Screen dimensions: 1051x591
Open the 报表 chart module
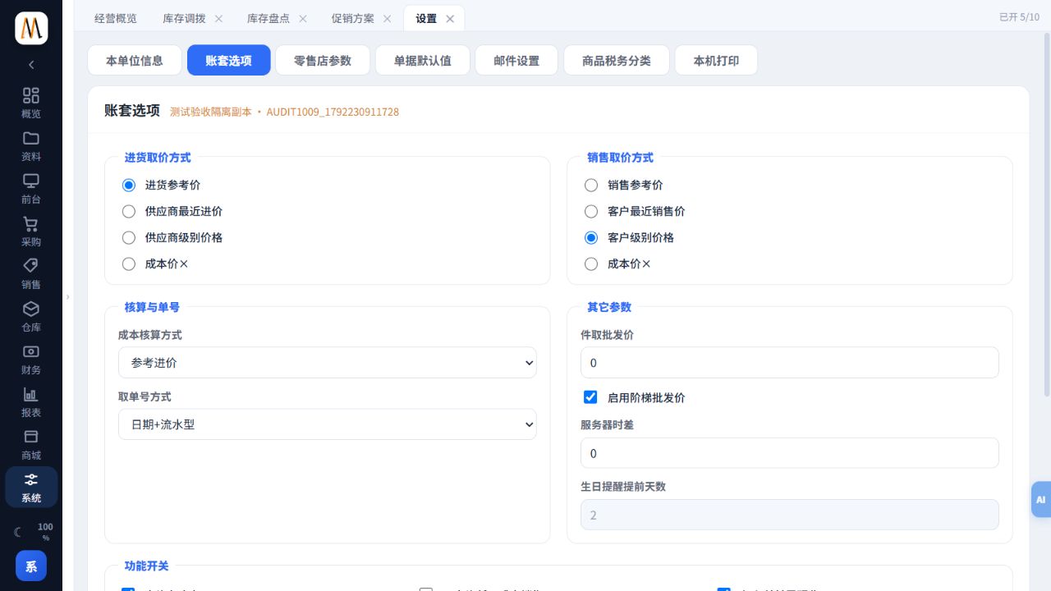pos(31,402)
